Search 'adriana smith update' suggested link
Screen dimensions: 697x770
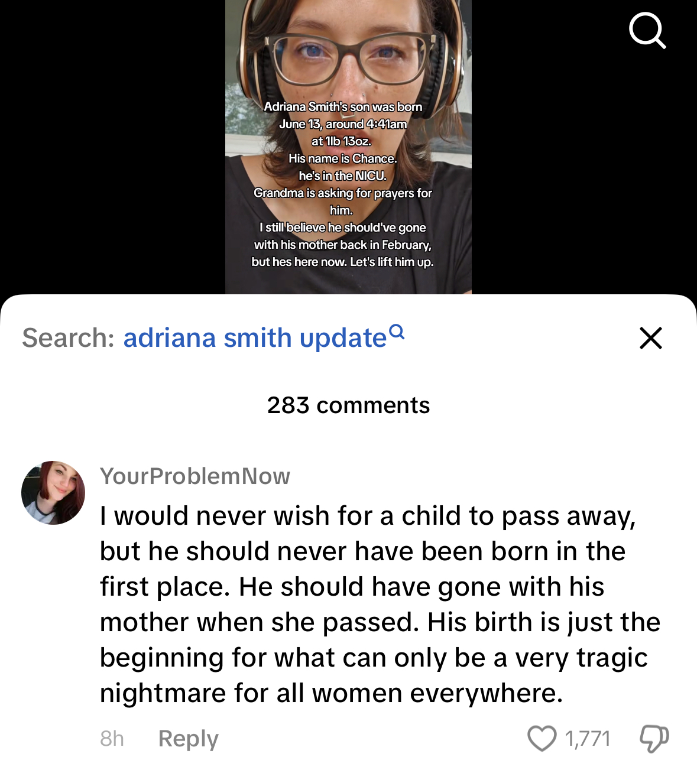coord(255,338)
